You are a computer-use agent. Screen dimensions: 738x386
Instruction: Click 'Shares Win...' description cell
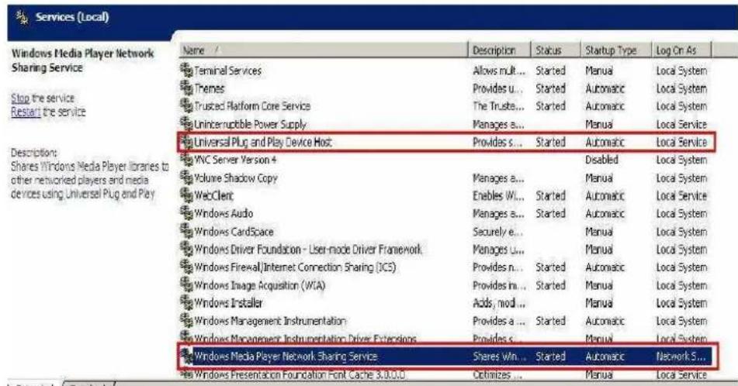pyautogui.click(x=500, y=357)
